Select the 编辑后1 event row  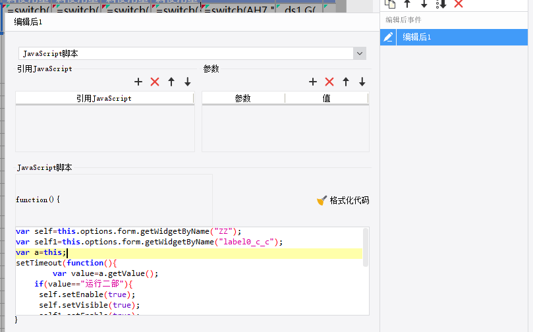[454, 37]
